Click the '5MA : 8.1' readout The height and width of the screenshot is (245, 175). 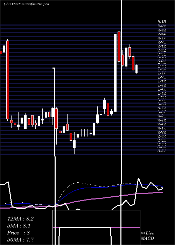pyautogui.click(x=19, y=226)
